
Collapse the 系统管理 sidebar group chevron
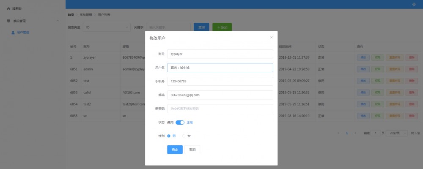[x=58, y=21]
